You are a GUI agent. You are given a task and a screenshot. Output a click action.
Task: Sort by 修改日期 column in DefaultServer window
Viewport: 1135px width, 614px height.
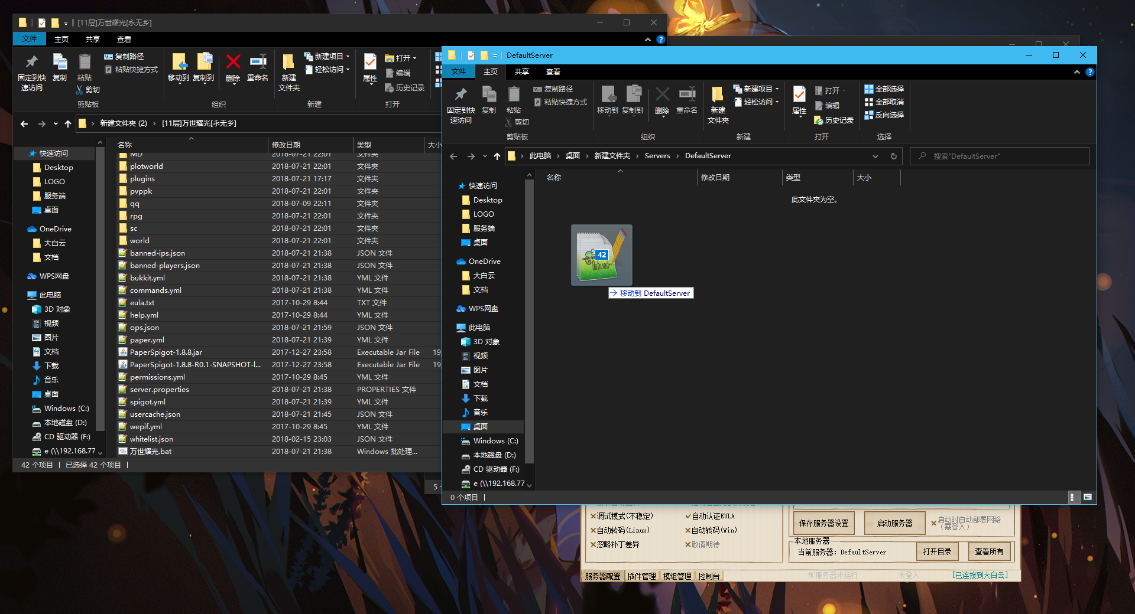(x=715, y=178)
